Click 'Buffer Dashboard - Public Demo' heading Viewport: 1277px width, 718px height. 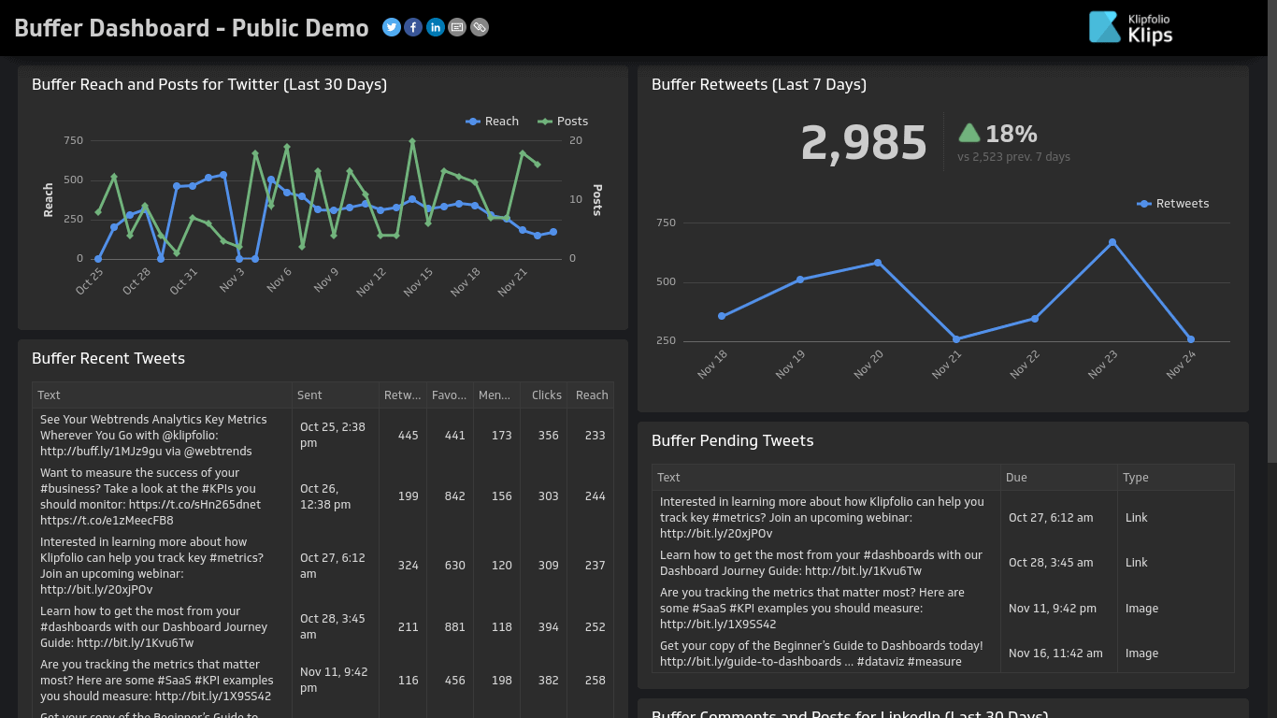[192, 28]
